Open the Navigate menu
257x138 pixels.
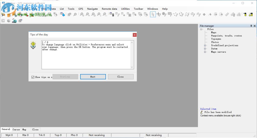(92, 9)
